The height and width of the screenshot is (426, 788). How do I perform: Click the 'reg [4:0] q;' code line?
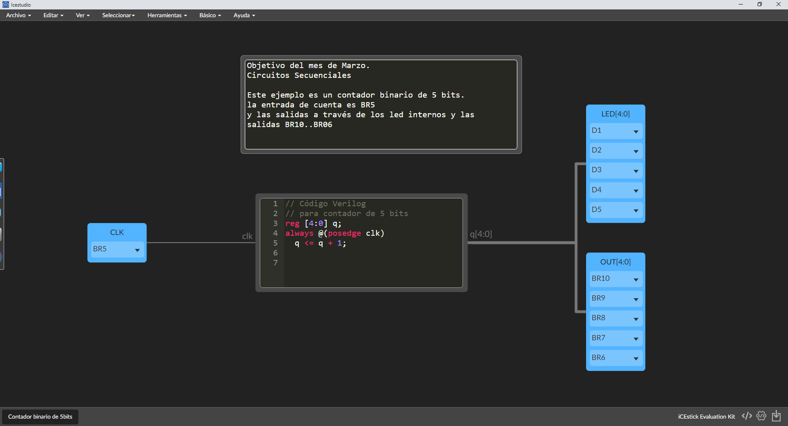click(x=314, y=223)
